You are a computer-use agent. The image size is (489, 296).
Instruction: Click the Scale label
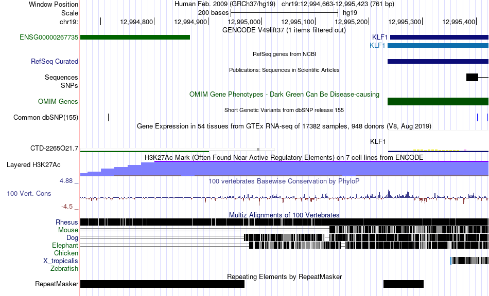coord(69,13)
